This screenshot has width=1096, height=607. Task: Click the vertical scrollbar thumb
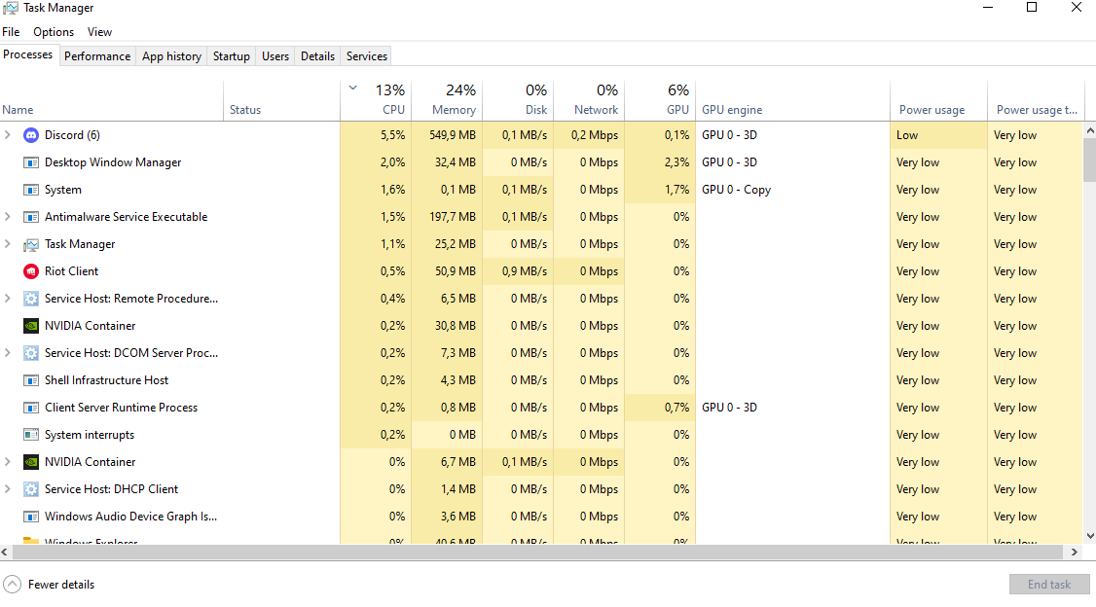[1090, 160]
